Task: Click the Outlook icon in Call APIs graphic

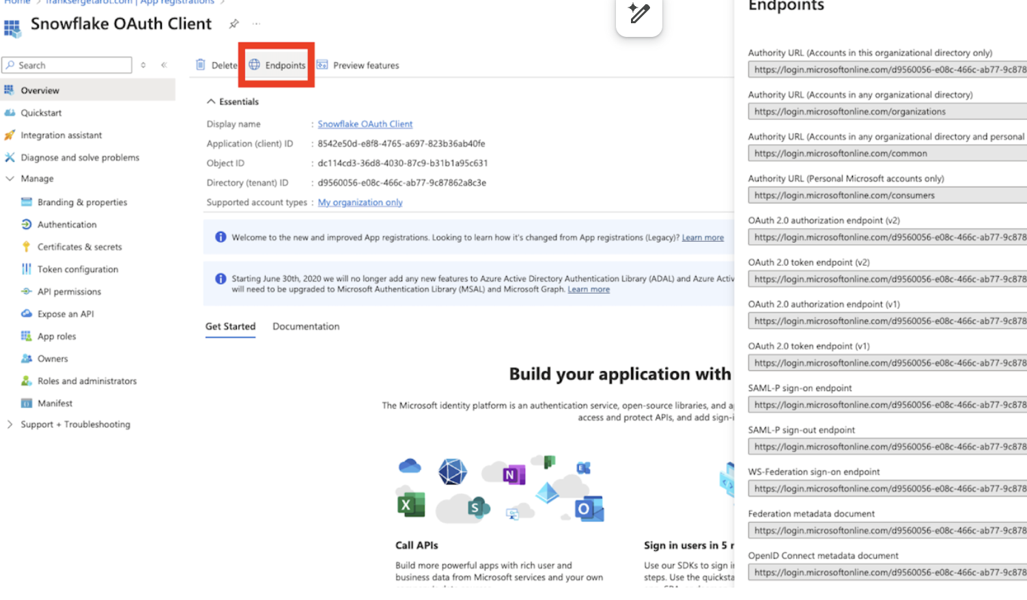Action: pos(589,509)
